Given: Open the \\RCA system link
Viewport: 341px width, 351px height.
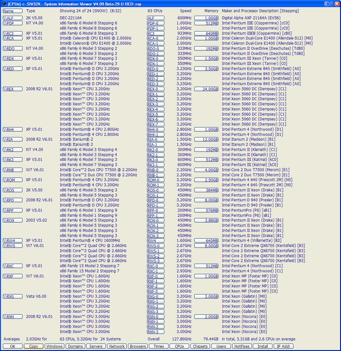Looking at the screenshot, I should coord(13,38).
